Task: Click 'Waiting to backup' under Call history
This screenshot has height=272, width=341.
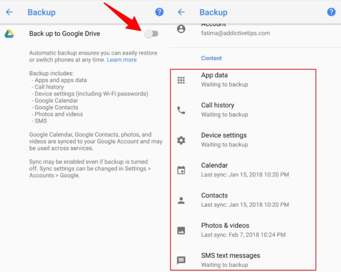Action: pyautogui.click(x=225, y=115)
